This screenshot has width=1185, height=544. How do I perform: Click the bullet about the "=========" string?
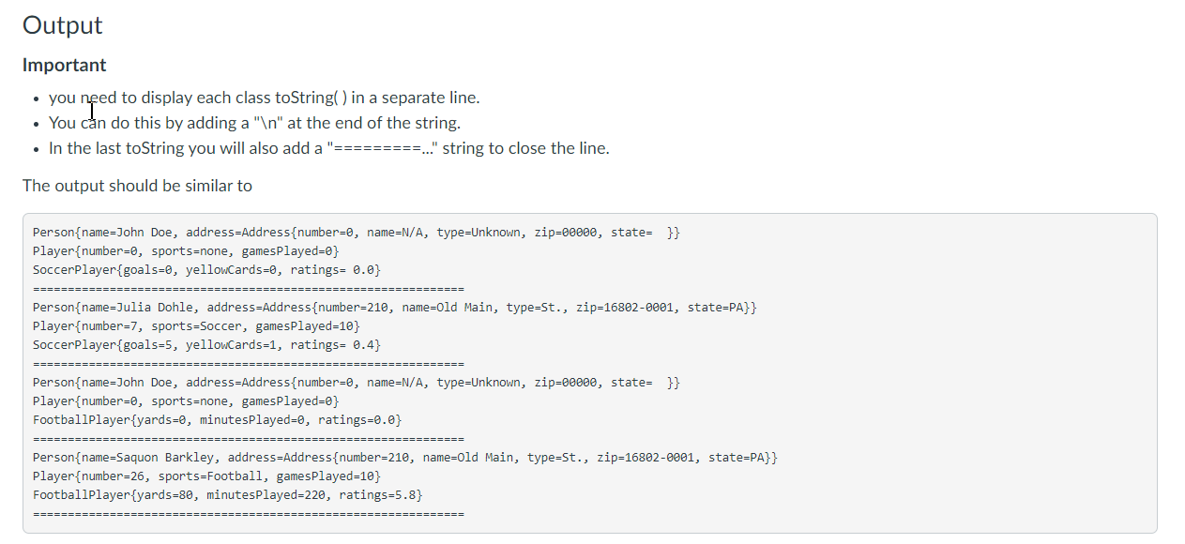(329, 148)
